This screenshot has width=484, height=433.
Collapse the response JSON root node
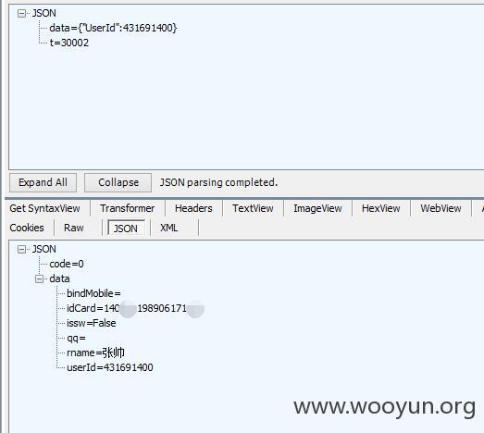21,249
